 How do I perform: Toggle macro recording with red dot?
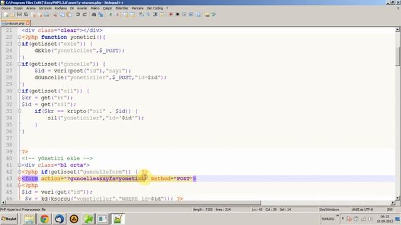170,14
